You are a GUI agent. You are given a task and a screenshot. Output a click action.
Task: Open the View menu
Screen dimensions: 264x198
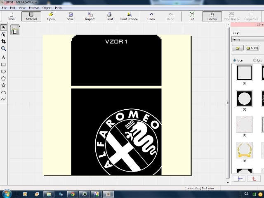click(x=22, y=8)
